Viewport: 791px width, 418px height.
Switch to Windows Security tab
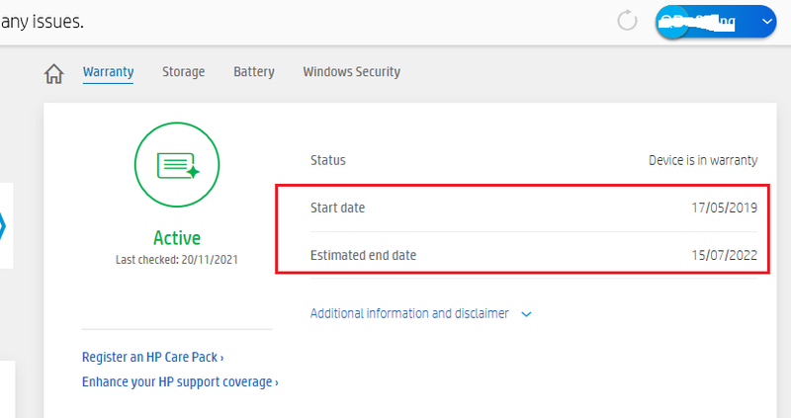pos(351,72)
